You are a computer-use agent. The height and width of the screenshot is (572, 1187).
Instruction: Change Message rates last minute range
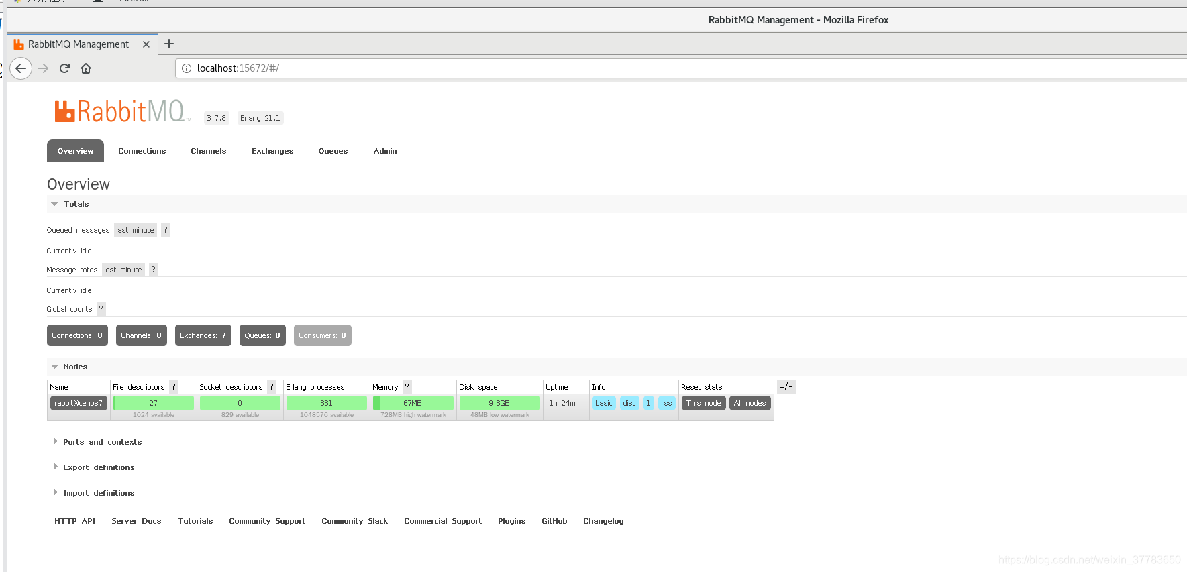pyautogui.click(x=123, y=270)
